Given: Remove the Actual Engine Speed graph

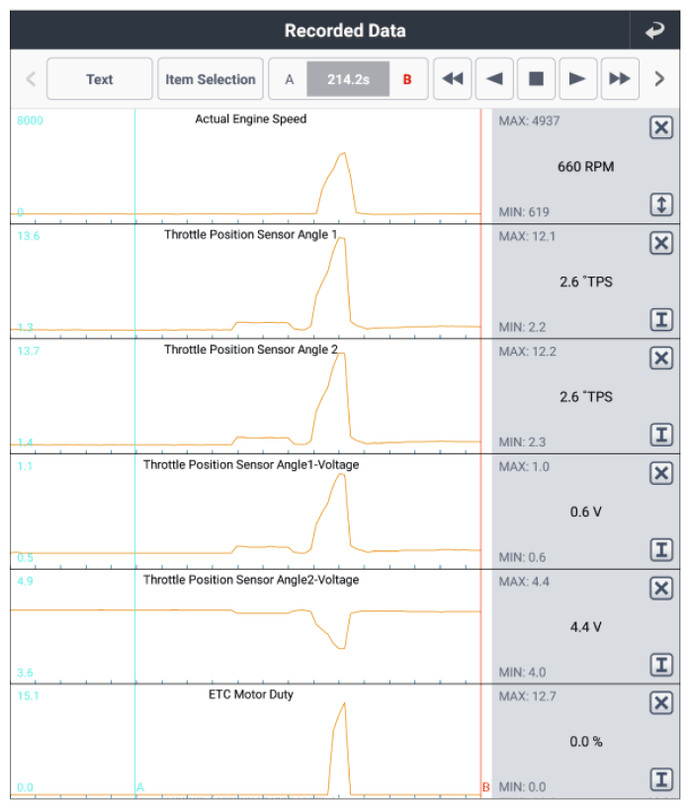Looking at the screenshot, I should pos(661,127).
